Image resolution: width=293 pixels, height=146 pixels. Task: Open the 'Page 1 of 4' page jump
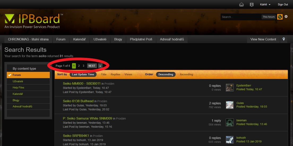click(63, 66)
